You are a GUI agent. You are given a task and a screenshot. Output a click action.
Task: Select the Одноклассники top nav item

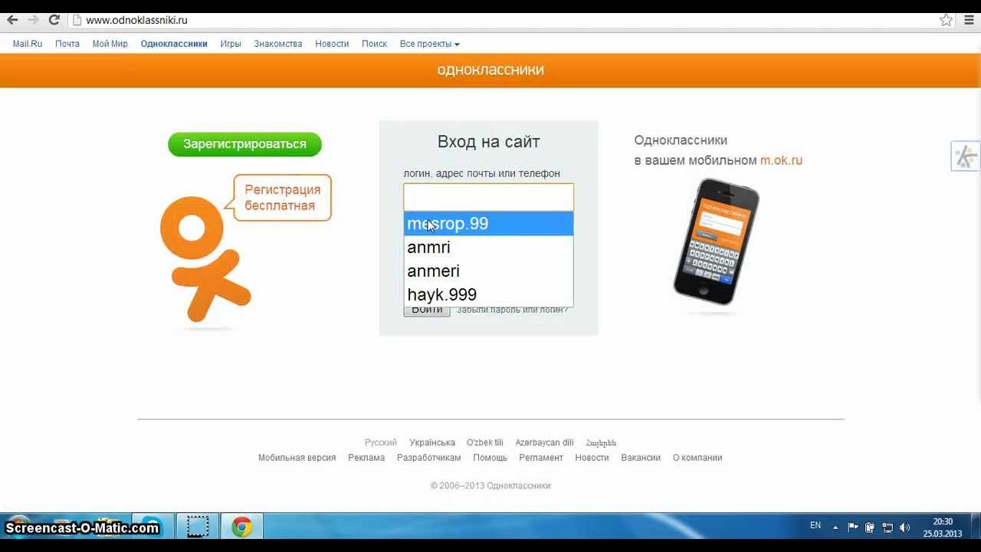pos(174,44)
